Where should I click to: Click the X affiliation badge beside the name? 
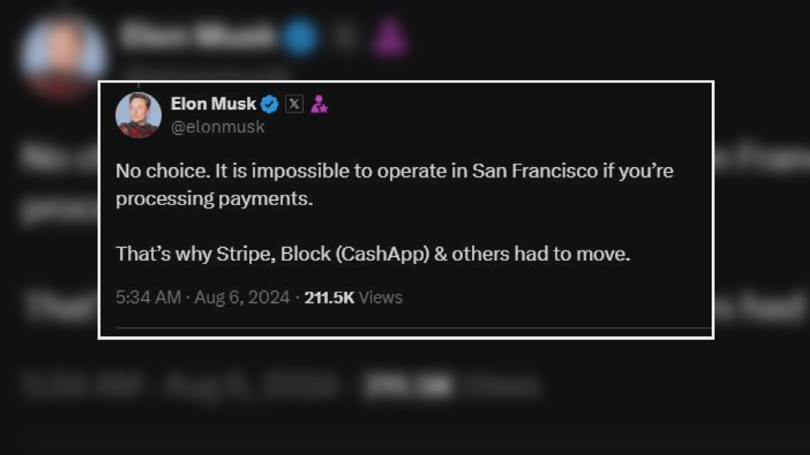click(294, 104)
